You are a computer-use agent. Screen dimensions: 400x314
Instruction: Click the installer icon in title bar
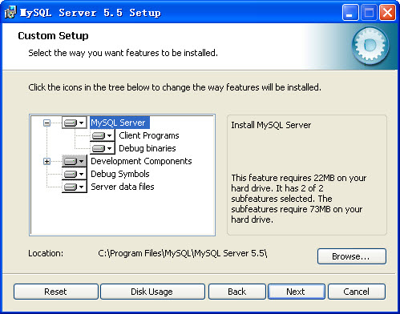[10, 12]
